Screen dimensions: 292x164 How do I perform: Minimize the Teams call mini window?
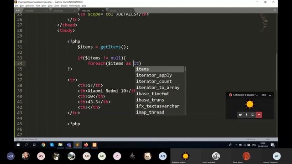point(270,95)
